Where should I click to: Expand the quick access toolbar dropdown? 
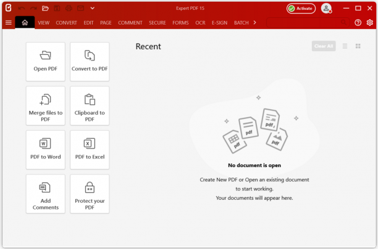click(x=92, y=8)
